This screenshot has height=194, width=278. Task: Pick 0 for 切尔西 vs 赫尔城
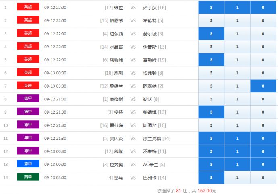[x=263, y=34]
